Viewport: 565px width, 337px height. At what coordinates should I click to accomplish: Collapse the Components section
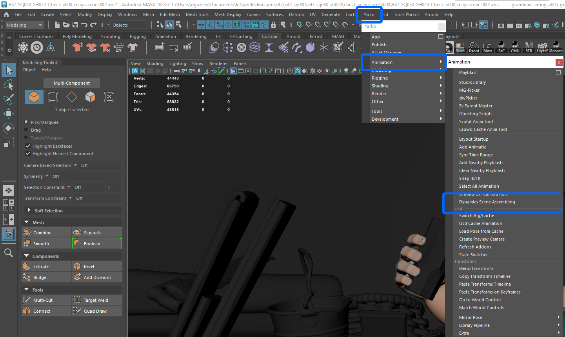pyautogui.click(x=27, y=256)
